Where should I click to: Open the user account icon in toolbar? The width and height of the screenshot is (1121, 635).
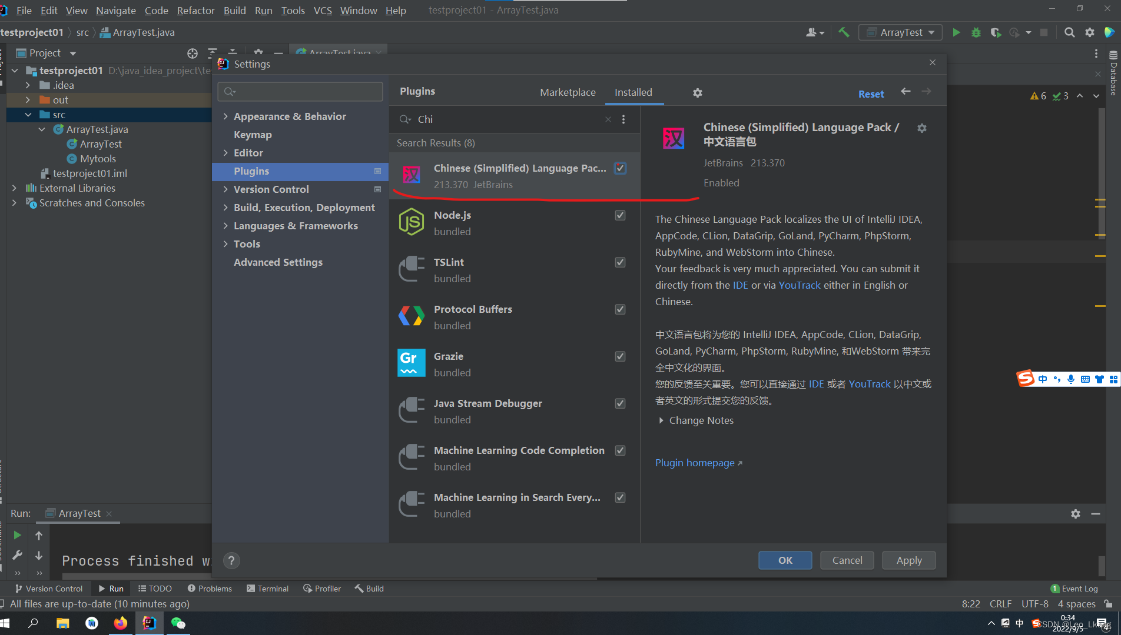[x=815, y=32]
